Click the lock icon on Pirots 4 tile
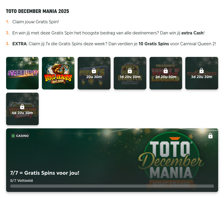The width and height of the screenshot is (224, 198). 94,71
